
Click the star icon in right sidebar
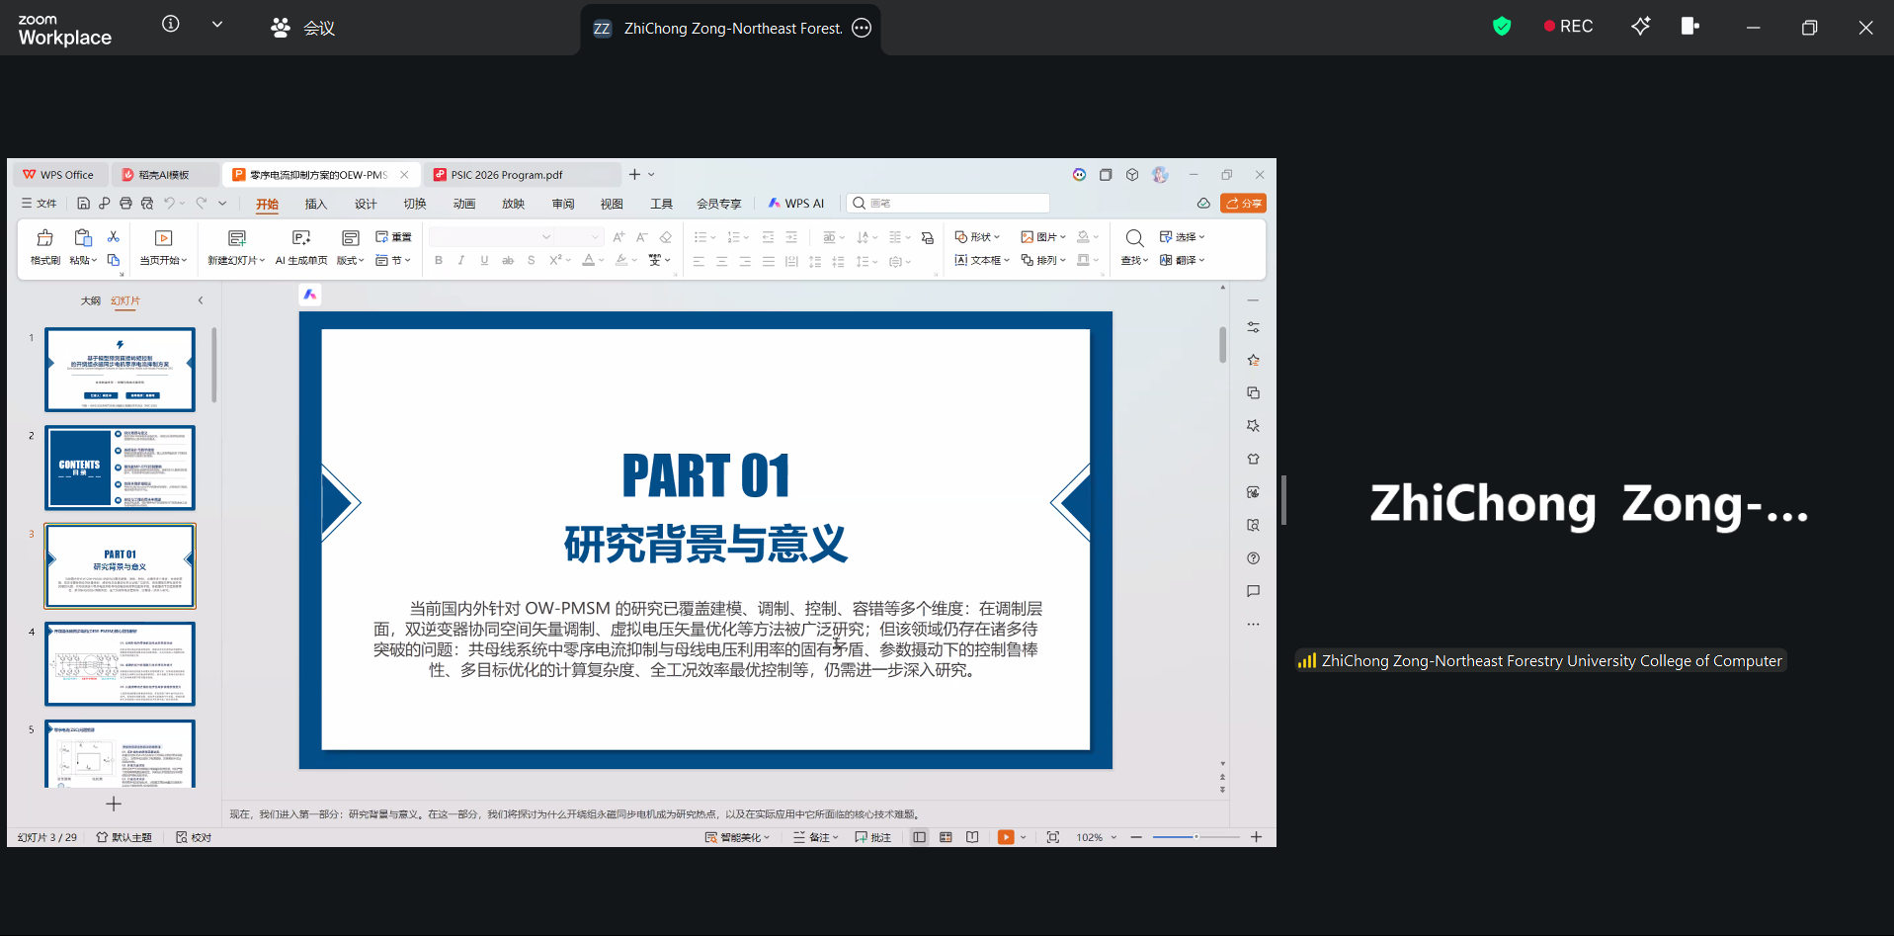pos(1253,360)
